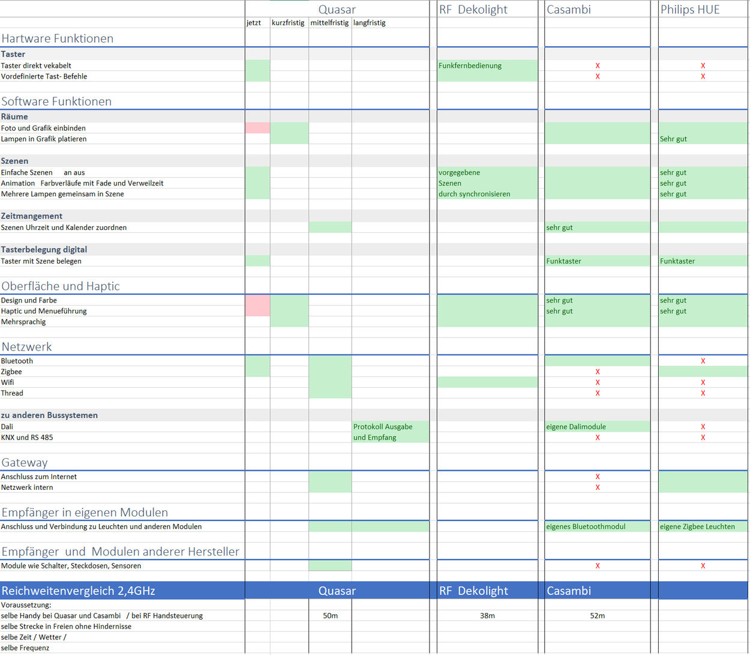Click the red X for Philips HUE Bluetooth
Image resolution: width=750 pixels, height=655 pixels.
click(703, 361)
